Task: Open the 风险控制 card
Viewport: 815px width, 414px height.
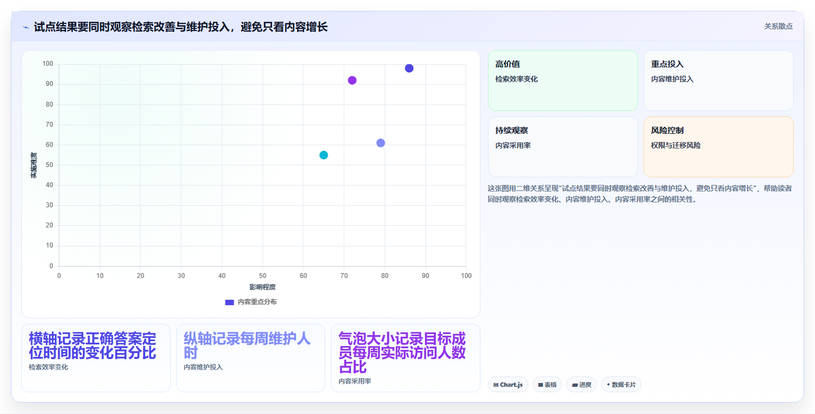Action: point(718,147)
